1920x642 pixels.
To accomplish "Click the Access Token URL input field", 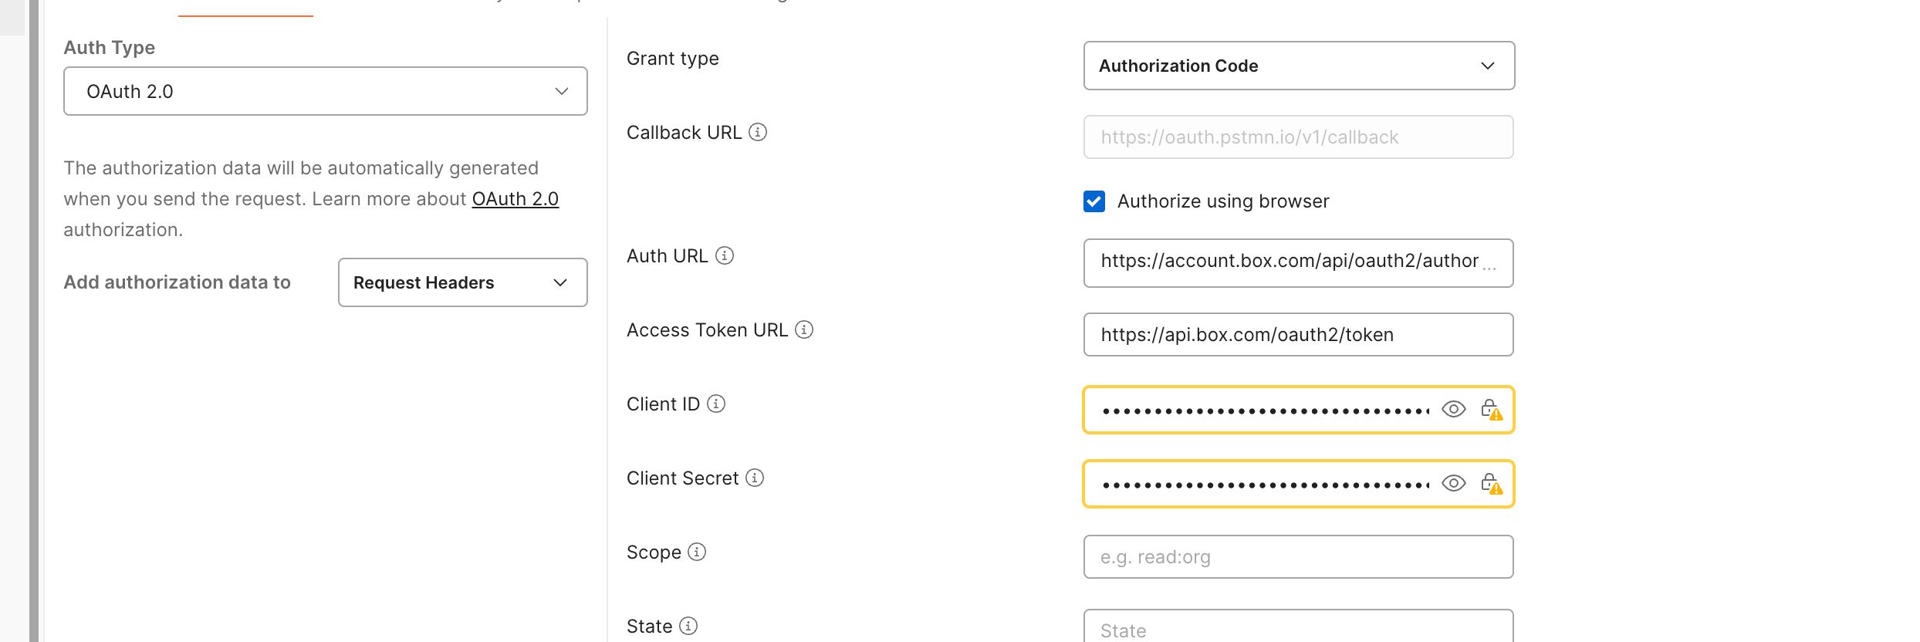I will 1298,335.
